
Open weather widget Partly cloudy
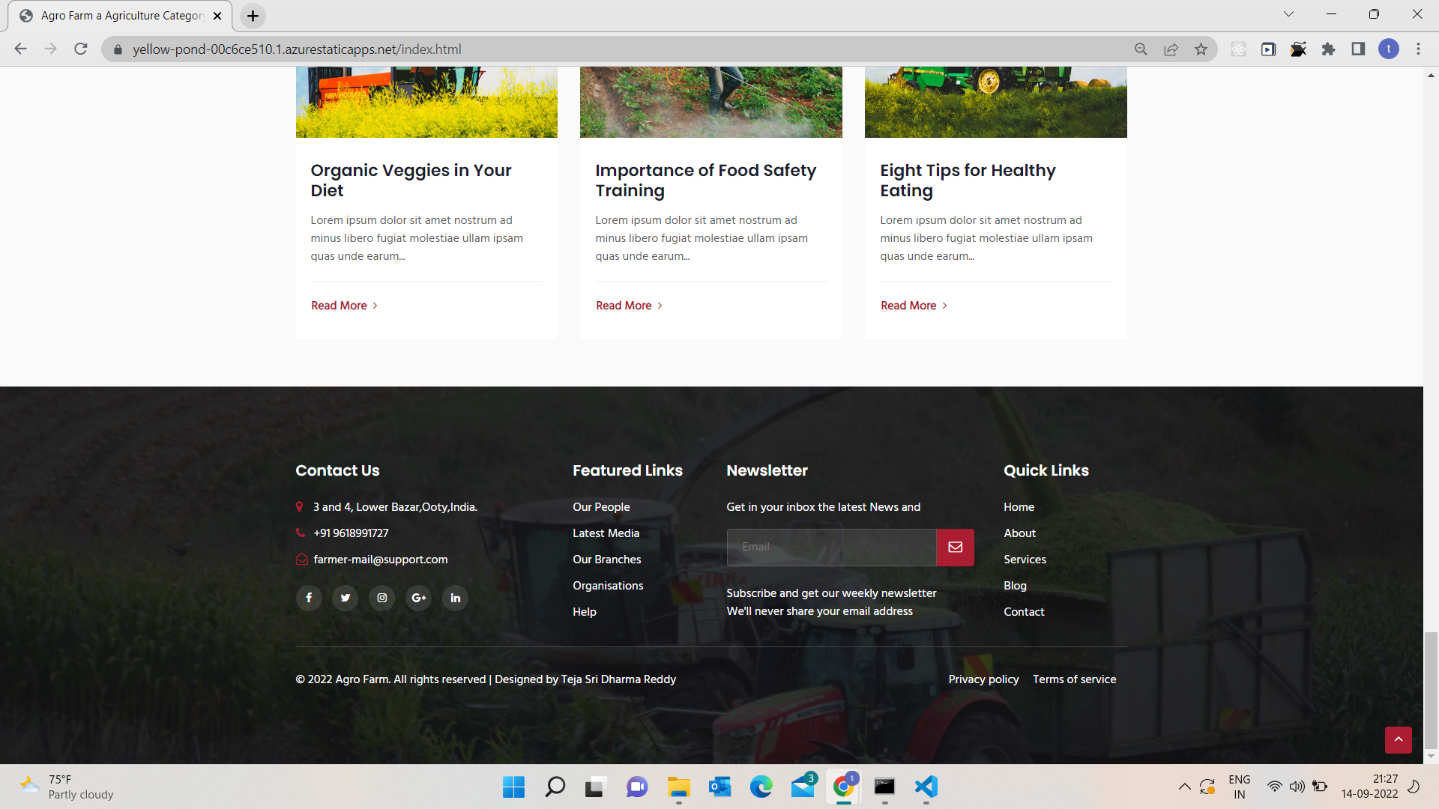(x=67, y=787)
